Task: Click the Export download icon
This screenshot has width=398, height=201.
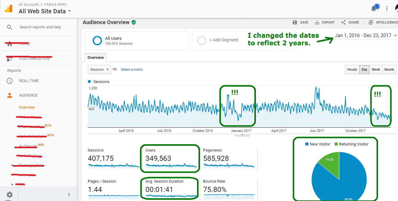Action: [317, 22]
